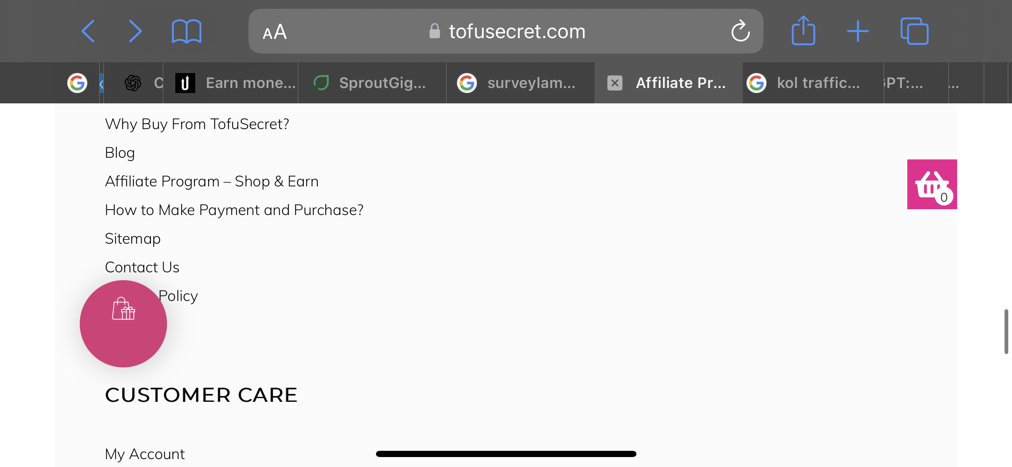Open Affiliate Program – Shop & Earn
The height and width of the screenshot is (467, 1012).
(x=212, y=181)
